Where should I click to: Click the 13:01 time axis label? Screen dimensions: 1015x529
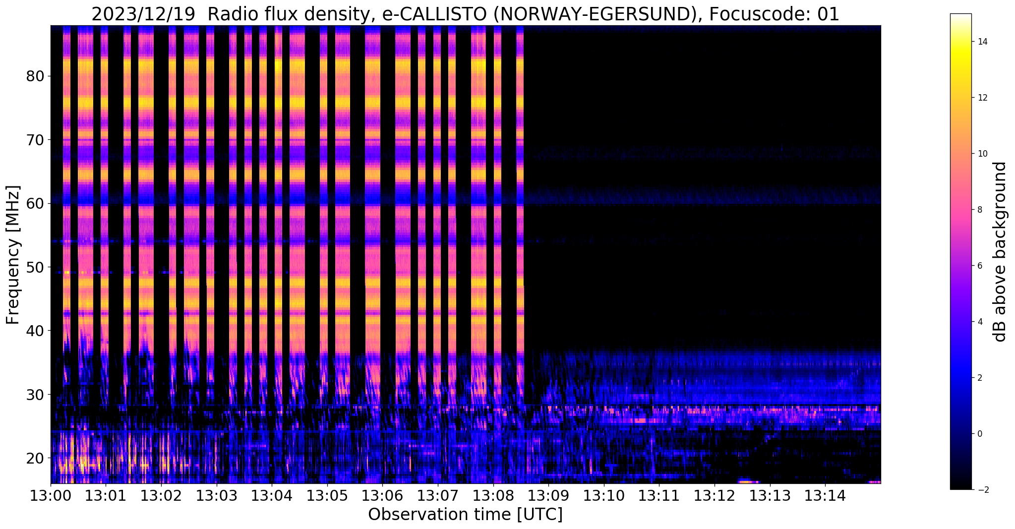tap(106, 496)
